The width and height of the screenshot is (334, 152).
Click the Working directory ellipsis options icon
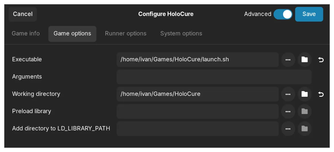[x=288, y=94]
